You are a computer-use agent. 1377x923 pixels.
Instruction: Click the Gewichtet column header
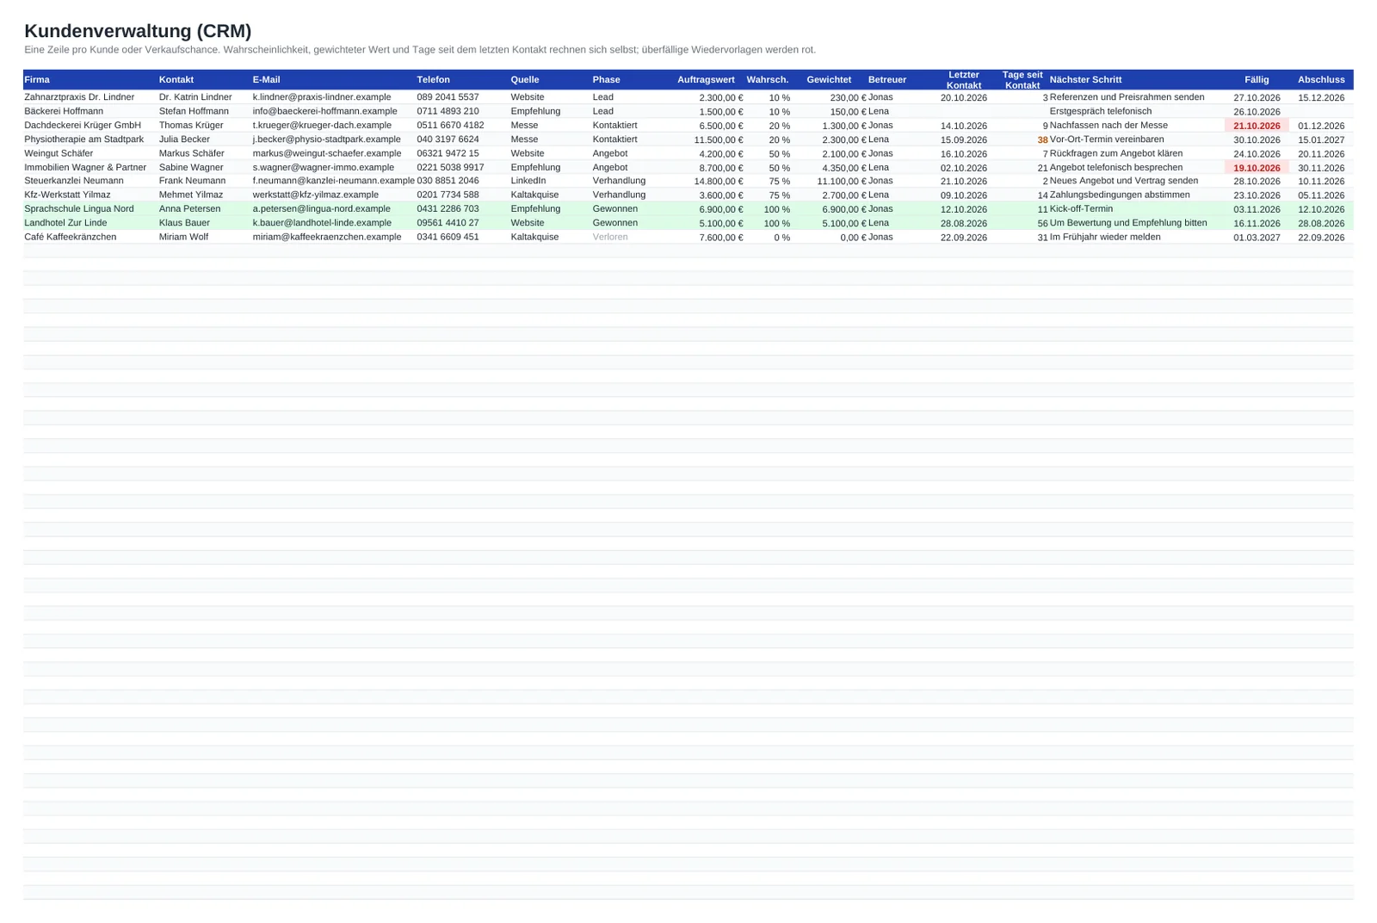pos(829,79)
